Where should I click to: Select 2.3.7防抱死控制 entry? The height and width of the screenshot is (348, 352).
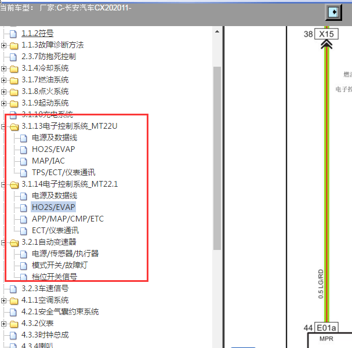[x=49, y=57]
